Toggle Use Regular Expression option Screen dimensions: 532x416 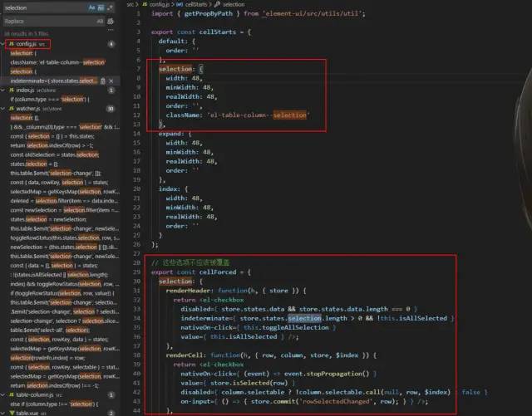[108, 7]
